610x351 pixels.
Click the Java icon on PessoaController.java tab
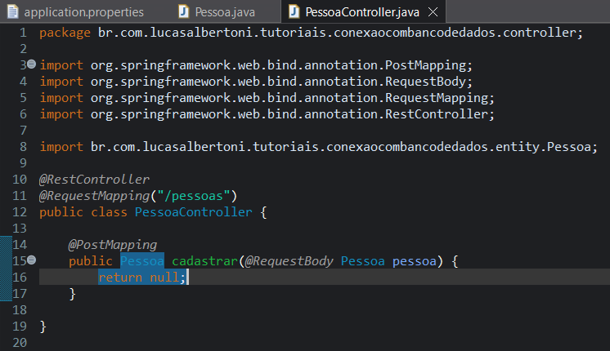[x=294, y=12]
